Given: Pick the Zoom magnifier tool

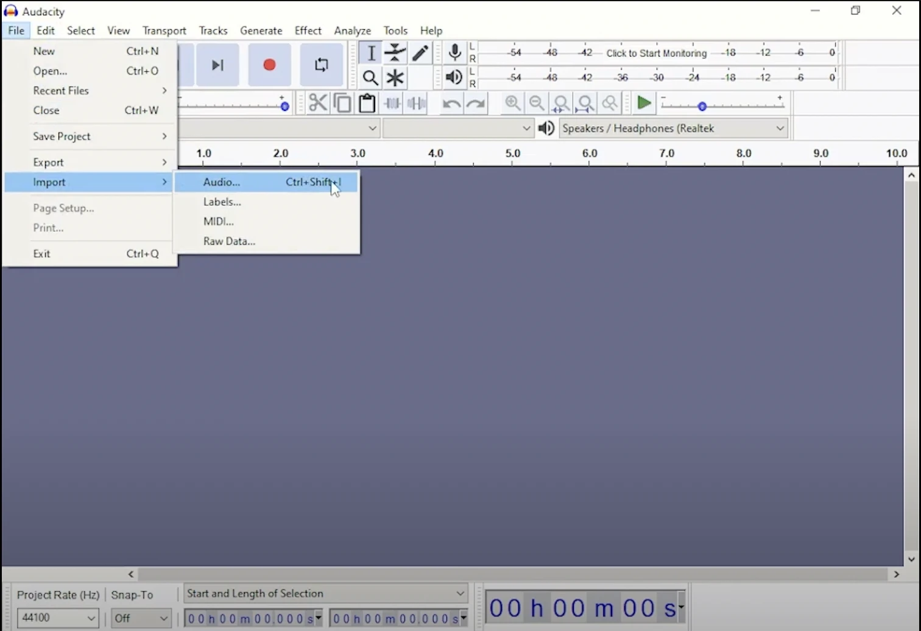Looking at the screenshot, I should tap(370, 78).
